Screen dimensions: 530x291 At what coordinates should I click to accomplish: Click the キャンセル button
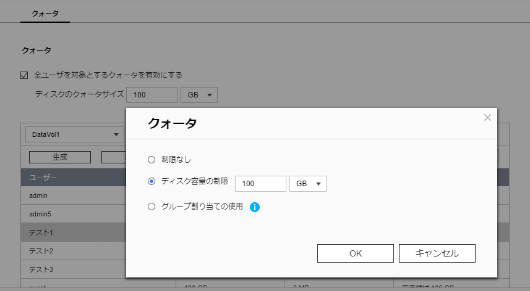pos(437,253)
